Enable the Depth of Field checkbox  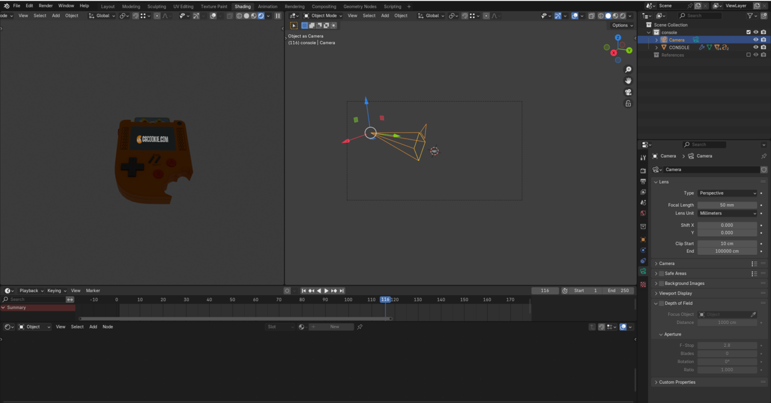(x=661, y=303)
